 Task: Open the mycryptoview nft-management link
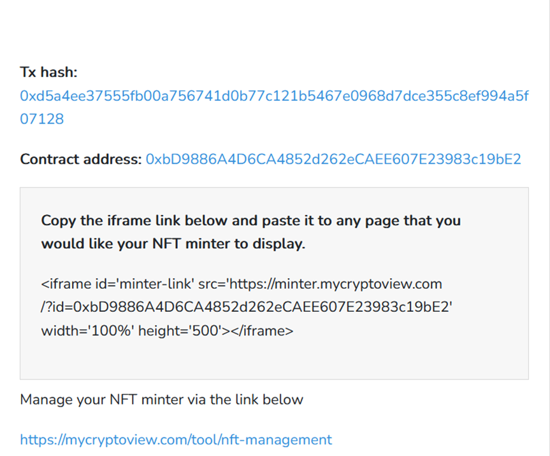pyautogui.click(x=176, y=440)
